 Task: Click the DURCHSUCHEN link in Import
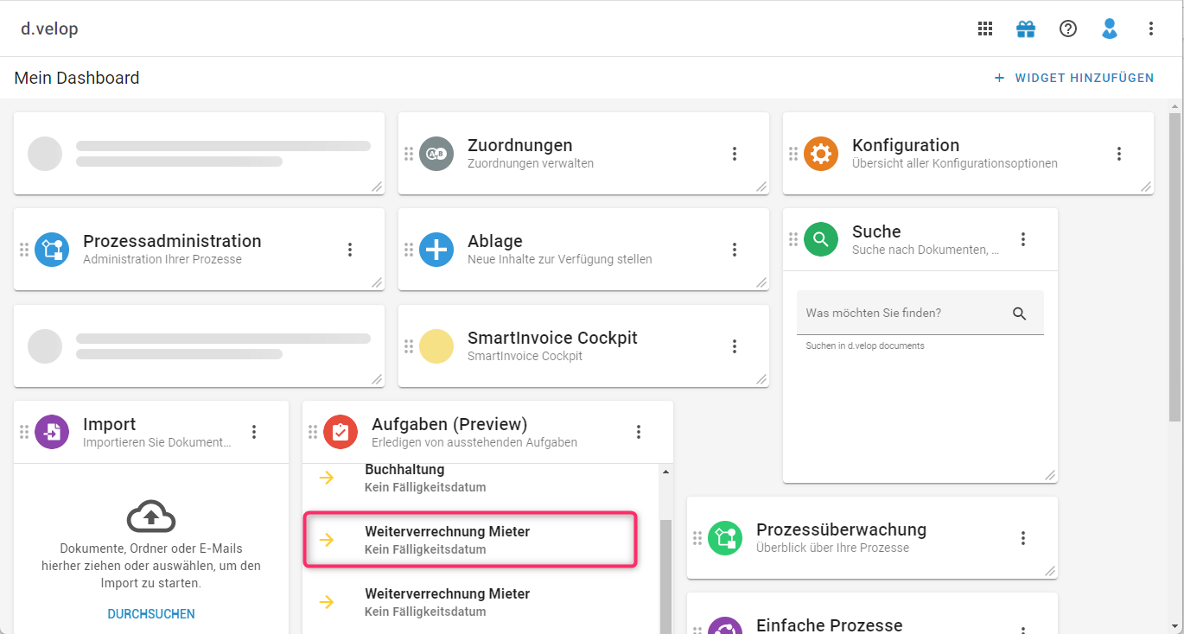(x=151, y=614)
